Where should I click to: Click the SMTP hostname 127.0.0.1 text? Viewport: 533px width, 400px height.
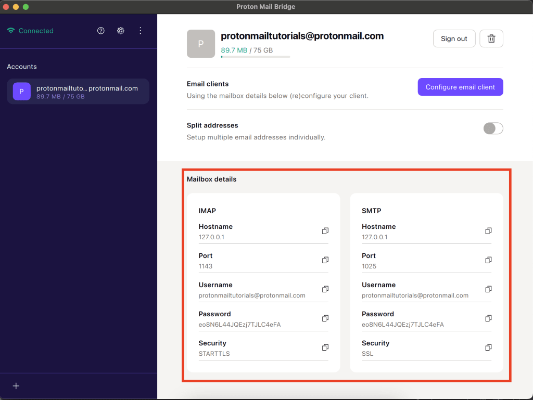click(x=375, y=237)
